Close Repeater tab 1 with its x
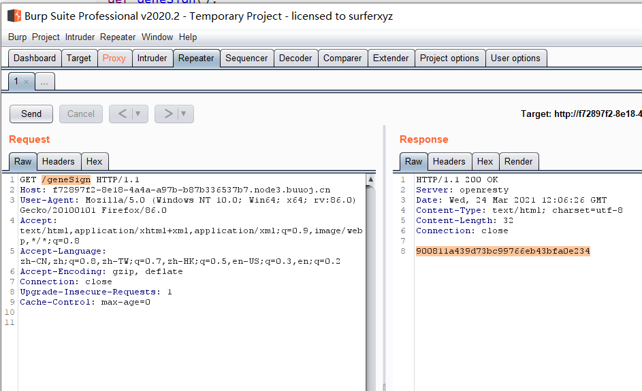Viewport: 642px width, 391px height. click(x=26, y=82)
